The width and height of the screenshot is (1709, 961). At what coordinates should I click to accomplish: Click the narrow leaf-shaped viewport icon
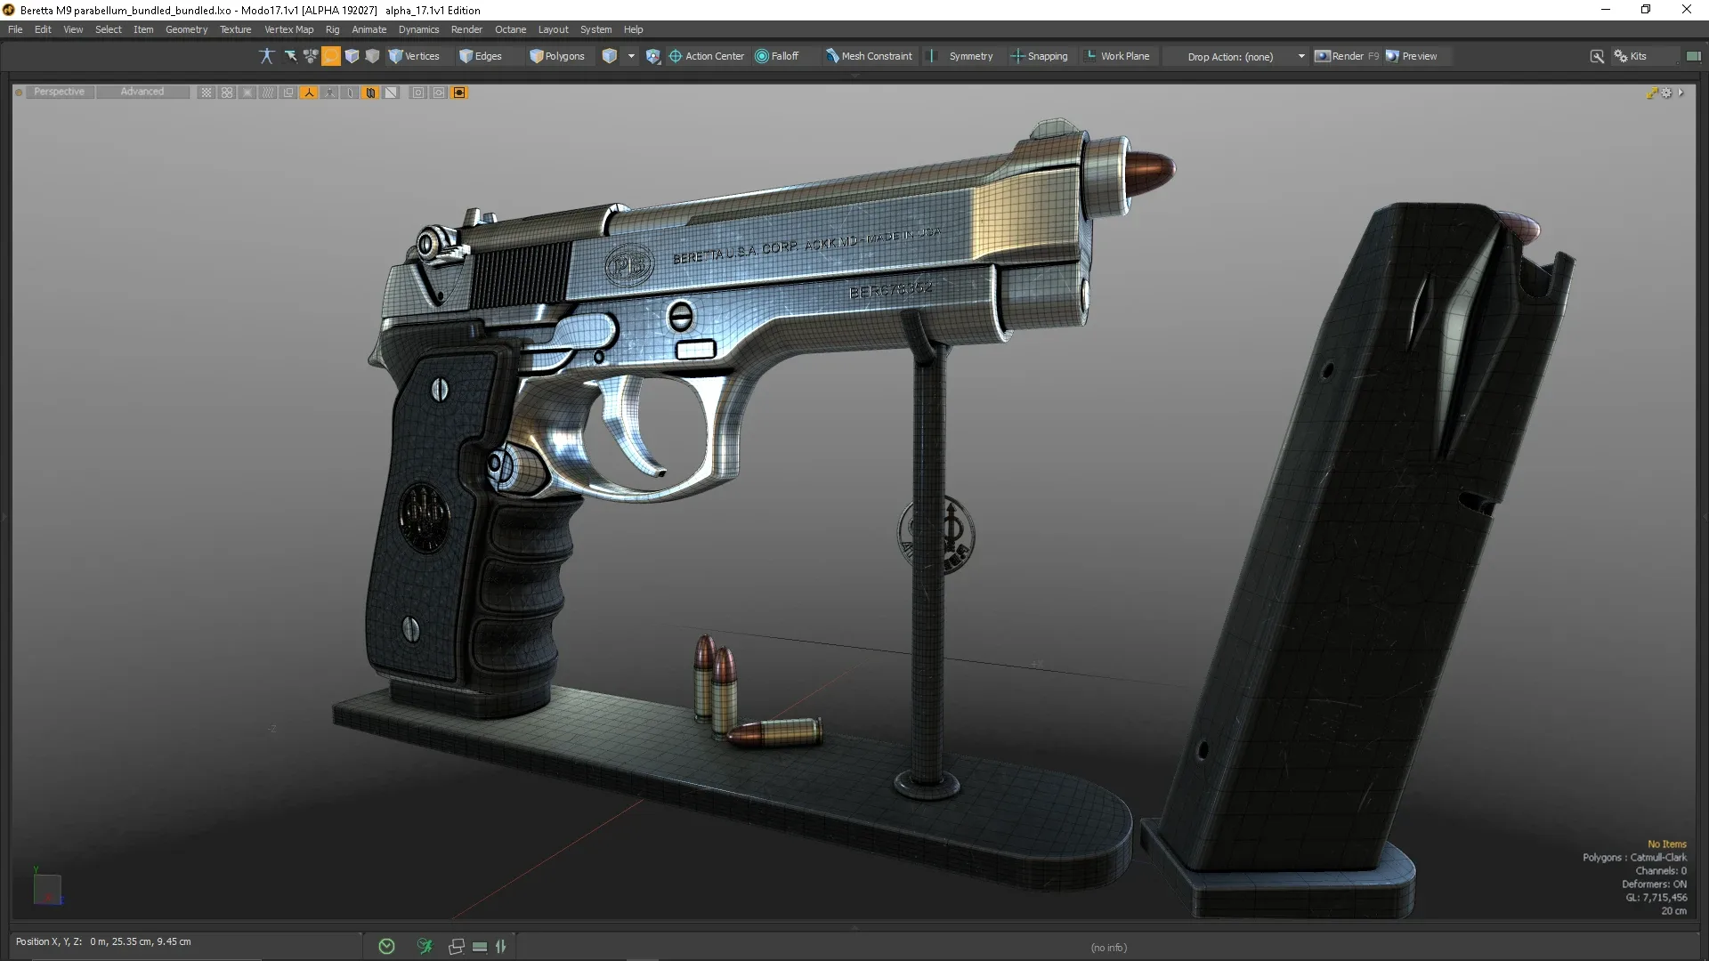click(x=350, y=93)
